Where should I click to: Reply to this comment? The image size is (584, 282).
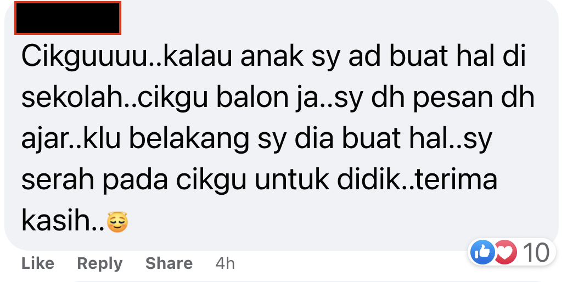tap(99, 264)
